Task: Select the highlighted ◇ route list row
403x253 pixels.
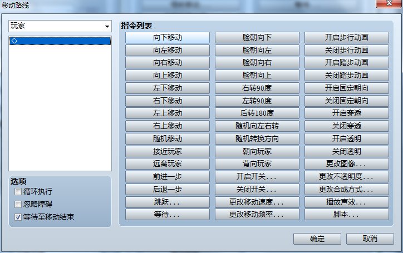Action: click(60, 41)
